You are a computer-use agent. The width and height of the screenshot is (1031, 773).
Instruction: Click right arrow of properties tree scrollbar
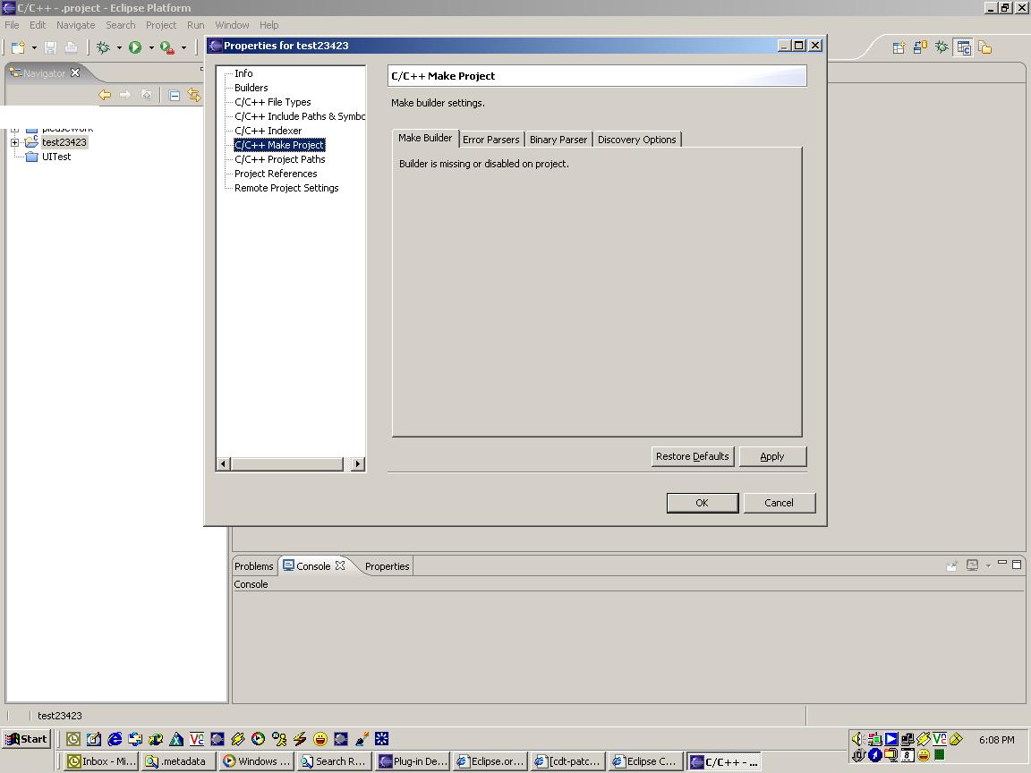(358, 464)
